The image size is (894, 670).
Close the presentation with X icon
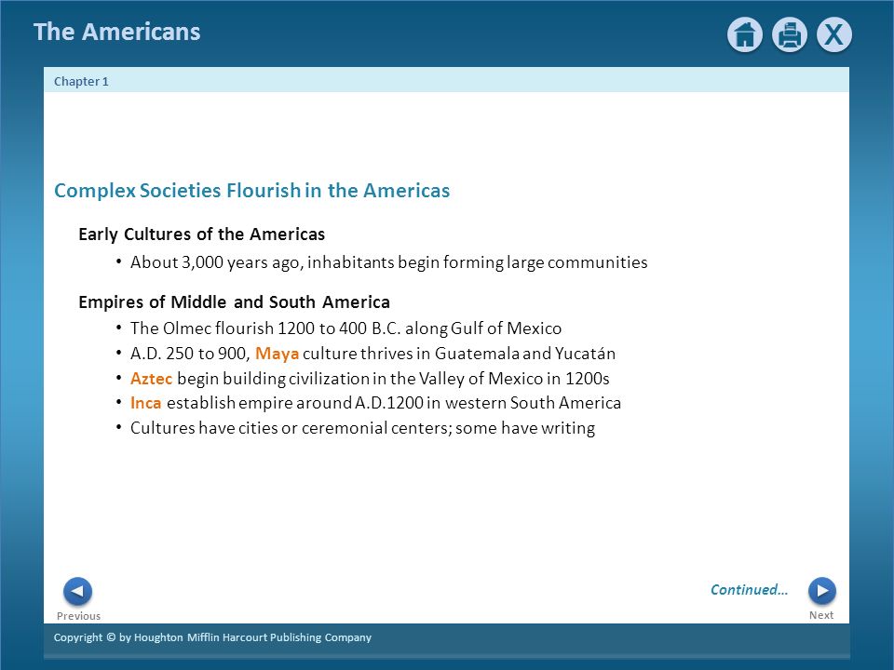coord(834,34)
